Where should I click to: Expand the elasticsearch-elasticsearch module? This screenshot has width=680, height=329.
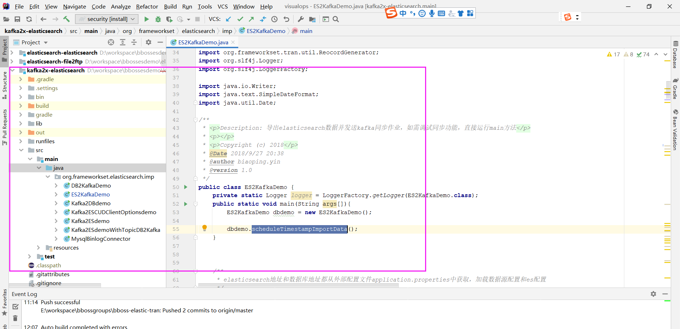[x=12, y=52]
